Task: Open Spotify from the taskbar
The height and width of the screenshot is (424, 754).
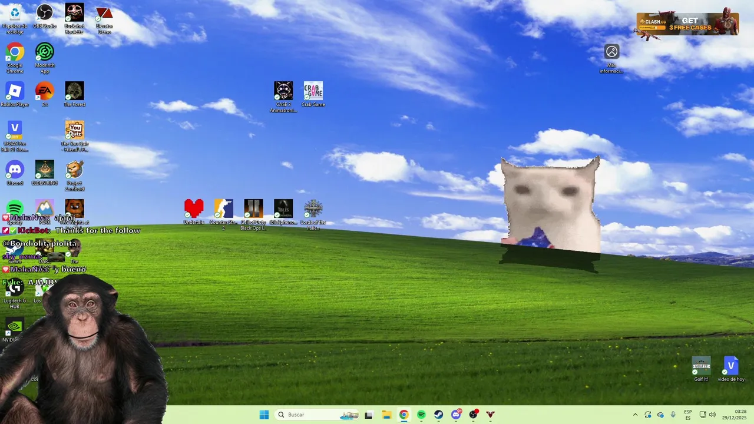Action: click(x=421, y=415)
